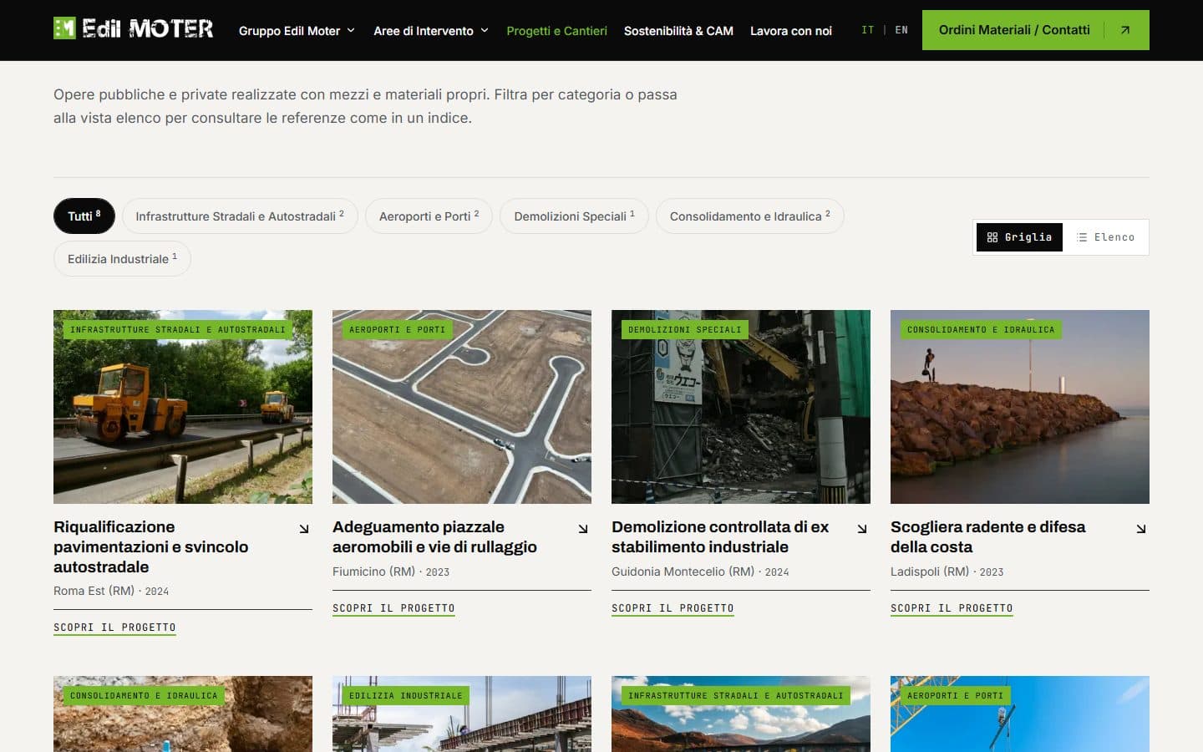The width and height of the screenshot is (1203, 752).
Task: Open Scogliera radente e difesa della costa title
Action: pos(988,537)
